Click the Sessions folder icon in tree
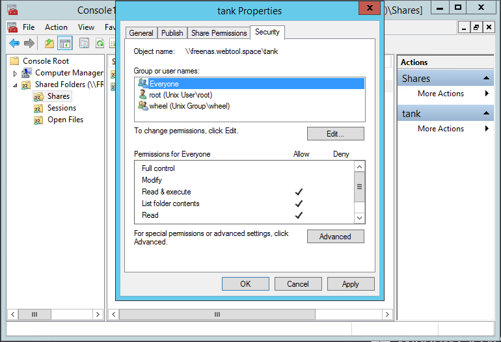 pos(38,108)
